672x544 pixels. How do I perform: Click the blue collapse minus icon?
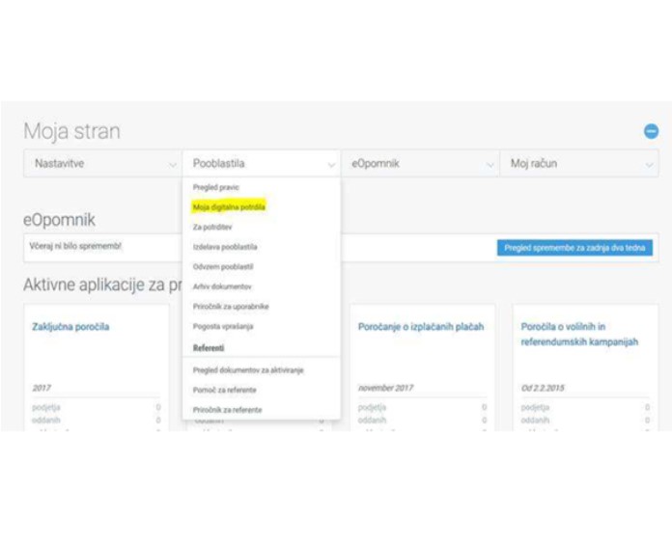pos(651,131)
